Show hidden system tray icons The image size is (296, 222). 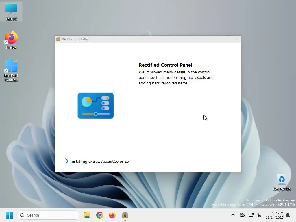click(x=233, y=215)
